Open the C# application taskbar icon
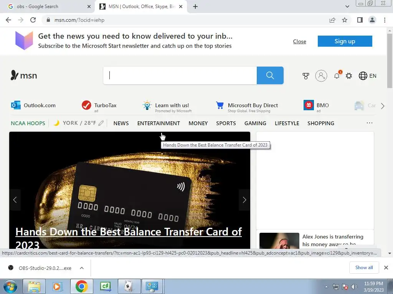Screen dimensions: 393x294 click(x=105, y=286)
